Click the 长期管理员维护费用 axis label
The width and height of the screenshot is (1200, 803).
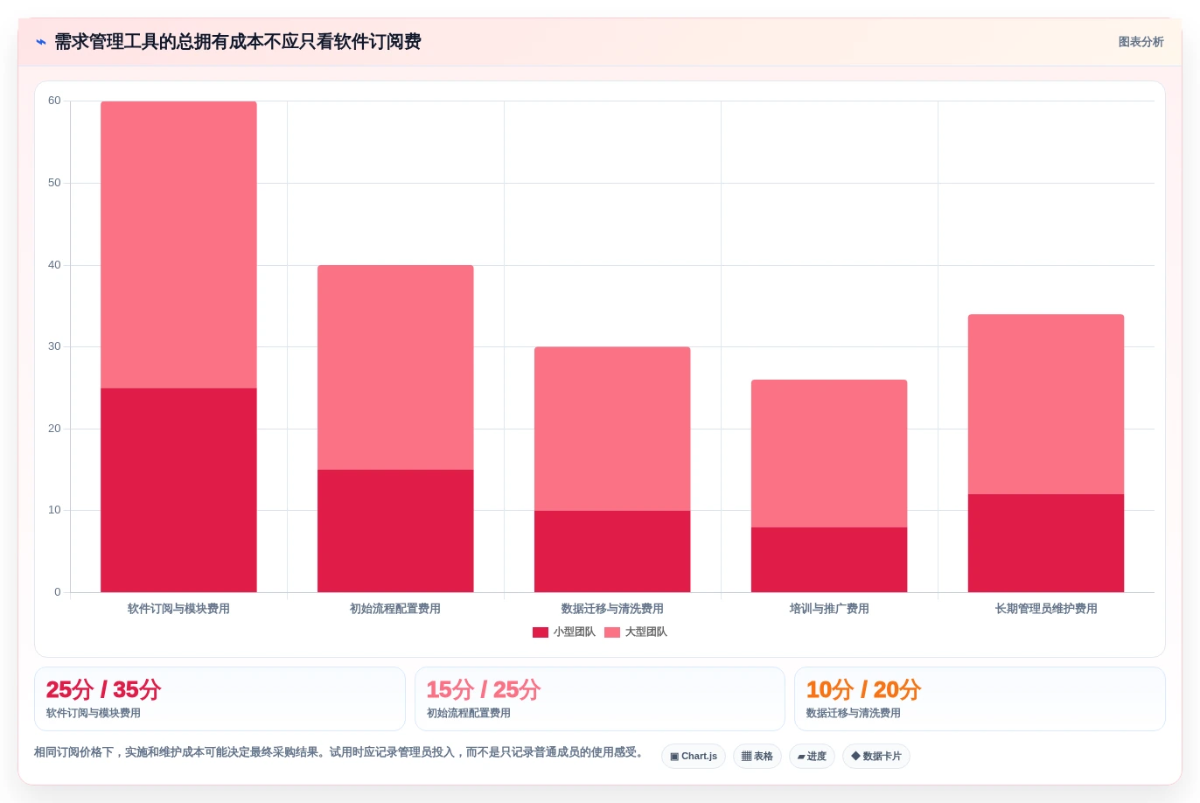(x=1046, y=609)
